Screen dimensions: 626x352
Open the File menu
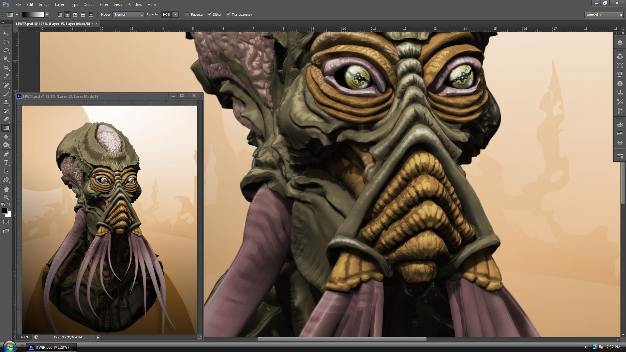(x=18, y=5)
